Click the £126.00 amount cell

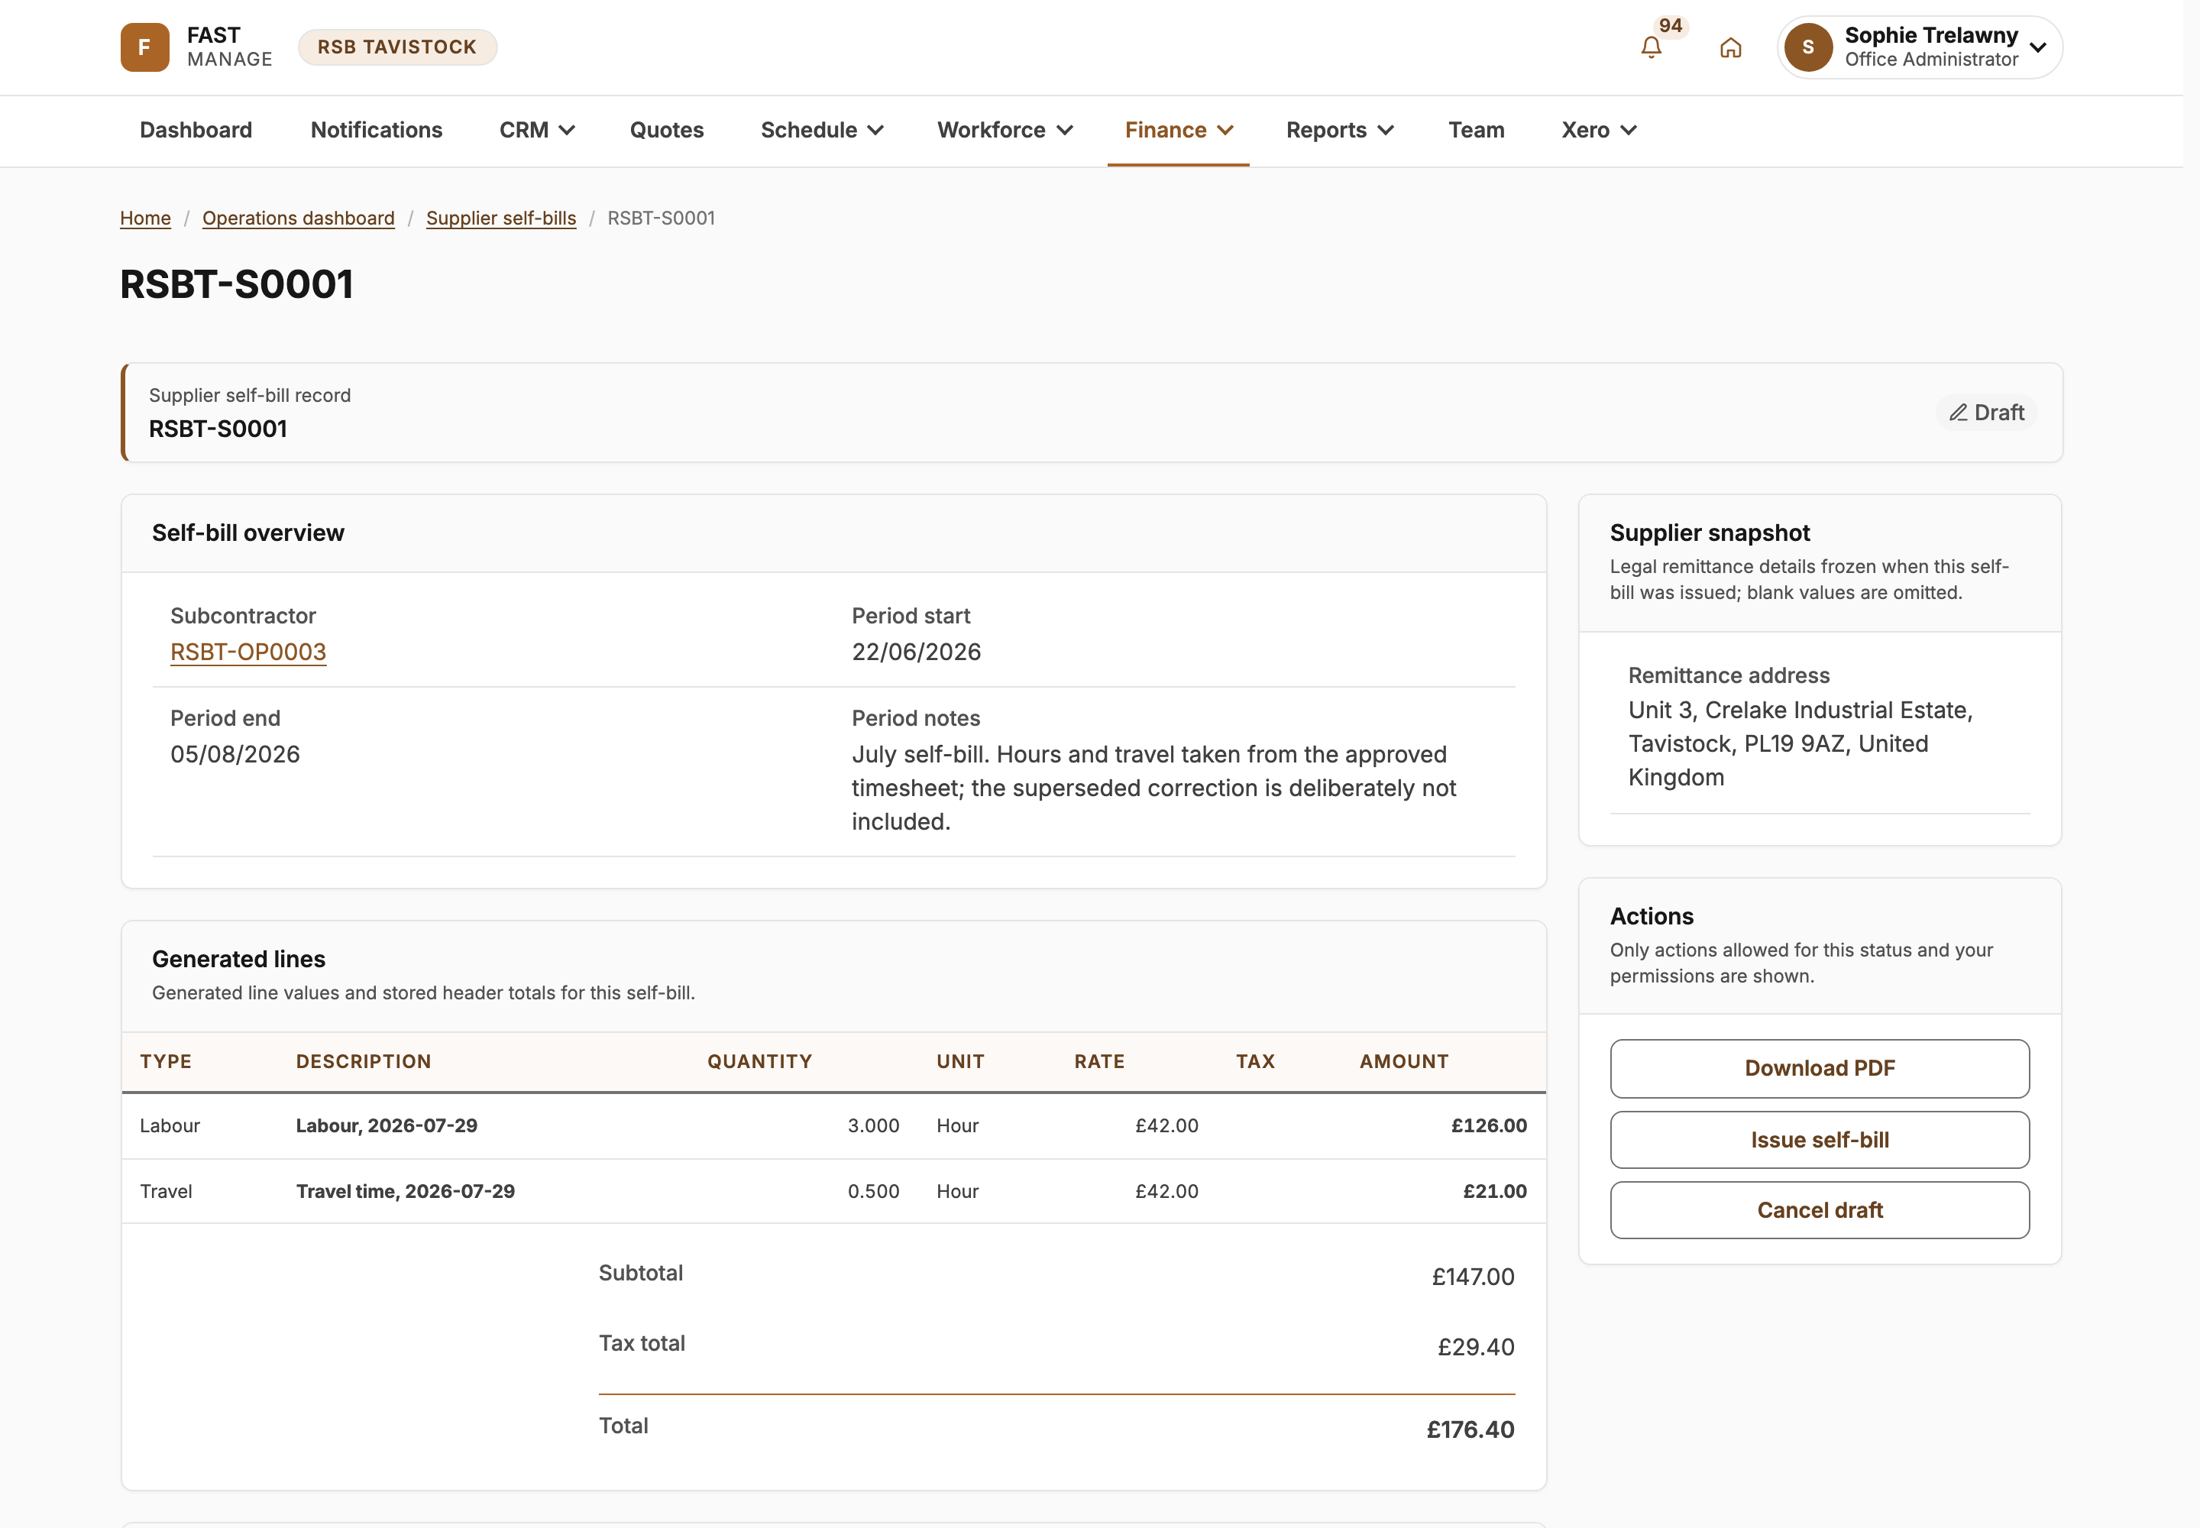1489,1126
